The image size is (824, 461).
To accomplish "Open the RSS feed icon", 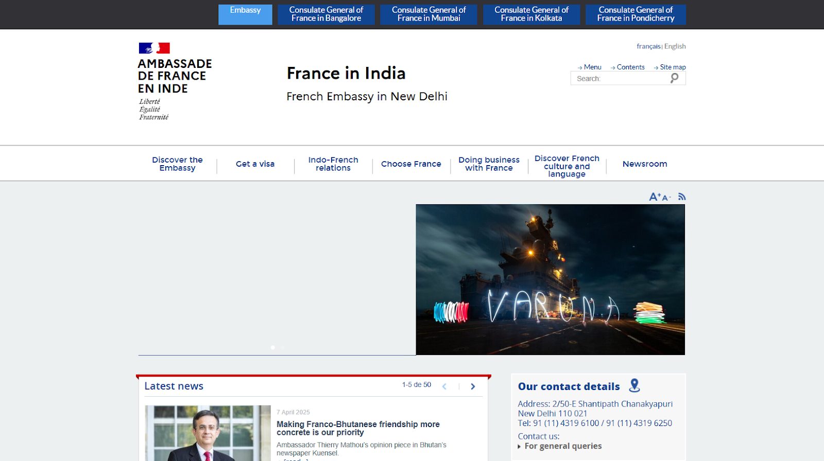I will pyautogui.click(x=682, y=197).
